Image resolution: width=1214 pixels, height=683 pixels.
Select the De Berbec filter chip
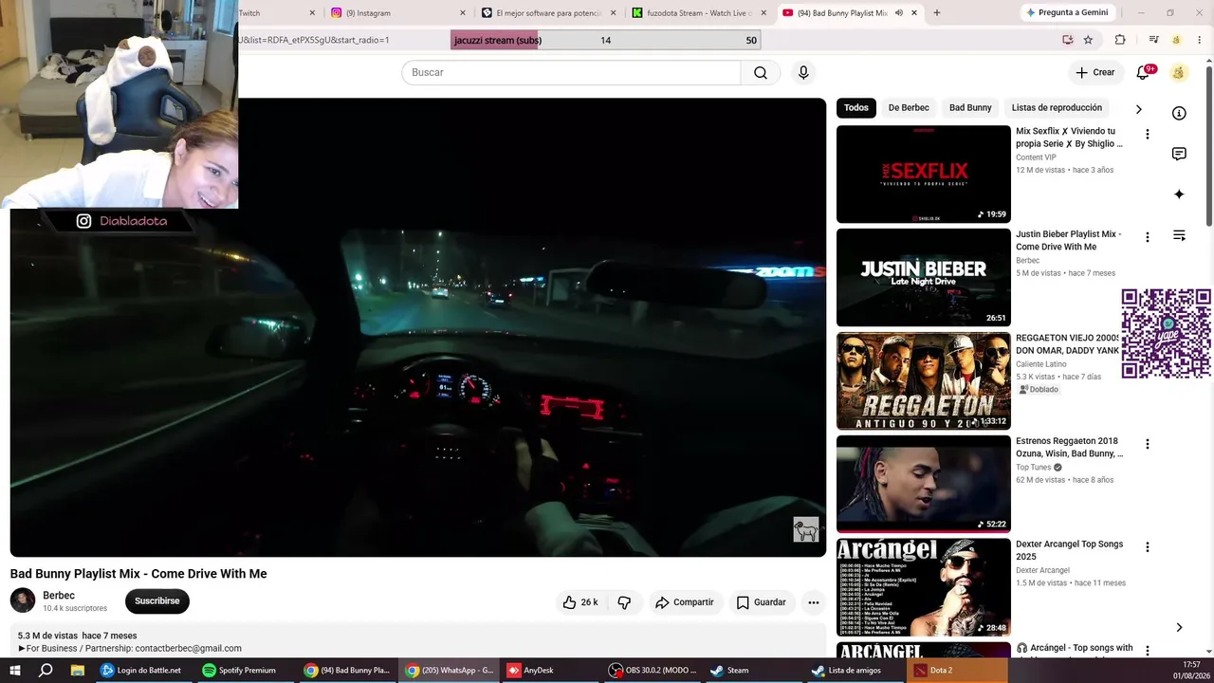909,108
